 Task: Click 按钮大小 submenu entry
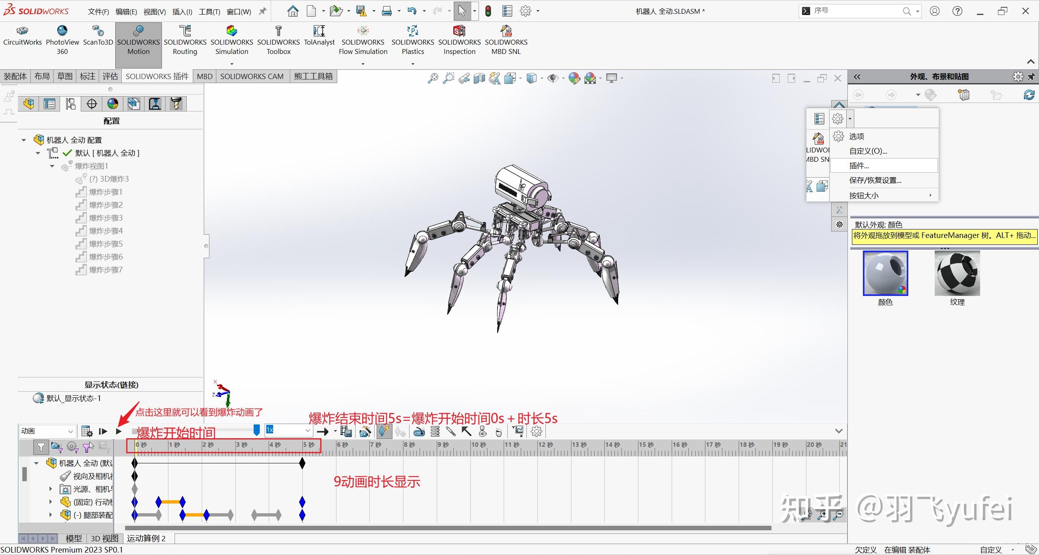[x=884, y=195]
